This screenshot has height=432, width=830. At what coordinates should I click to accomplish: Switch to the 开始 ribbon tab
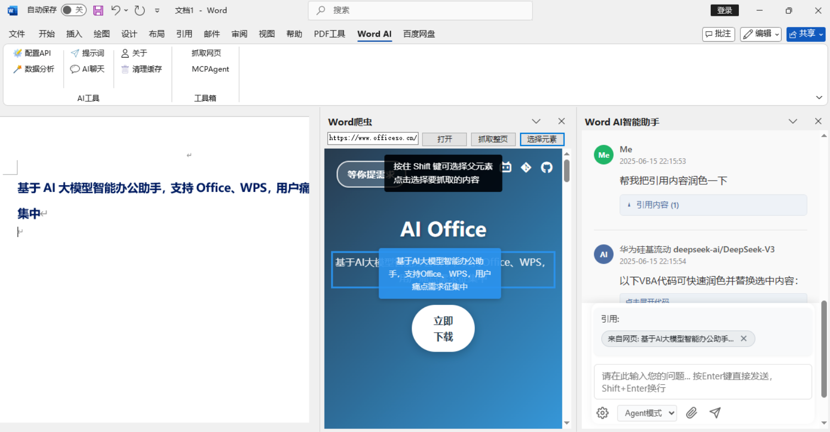click(x=46, y=34)
